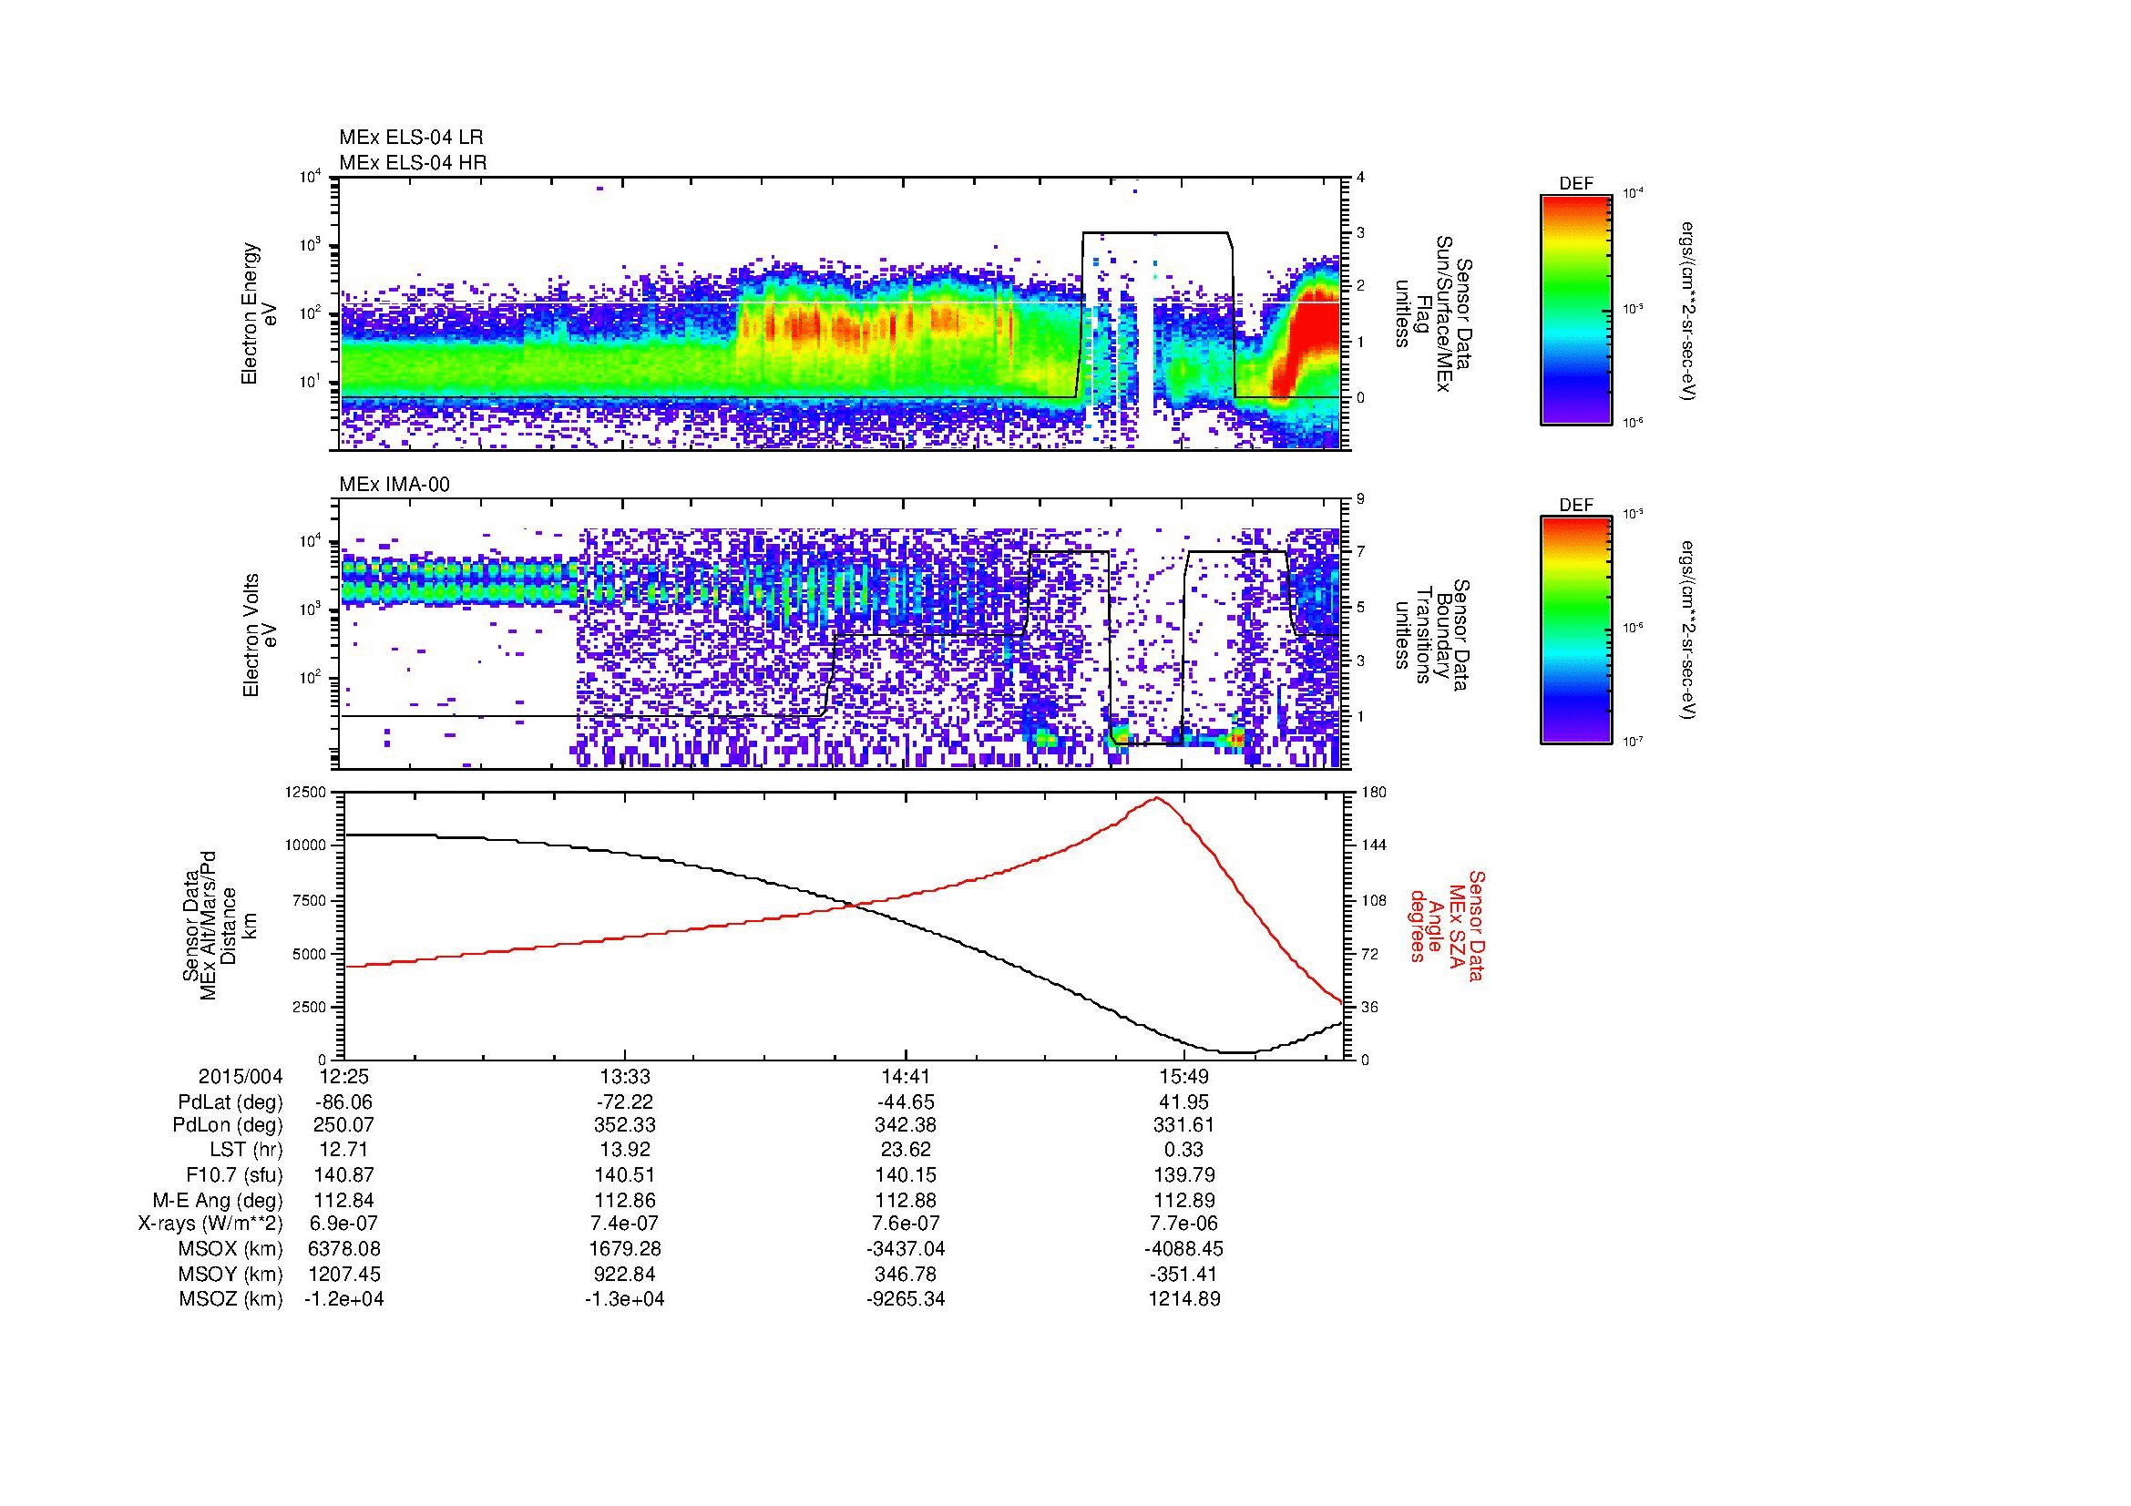
Task: Click the 'X-rays (W/m**2)' row label
Action: [x=210, y=1224]
